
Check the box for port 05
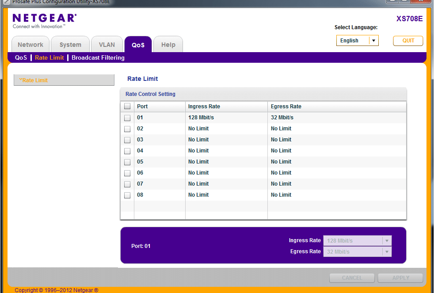127,162
